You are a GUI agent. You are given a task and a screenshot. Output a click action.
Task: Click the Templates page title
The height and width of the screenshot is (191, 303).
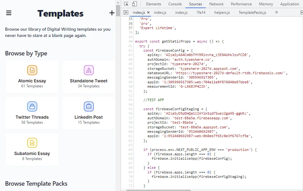pos(60,13)
